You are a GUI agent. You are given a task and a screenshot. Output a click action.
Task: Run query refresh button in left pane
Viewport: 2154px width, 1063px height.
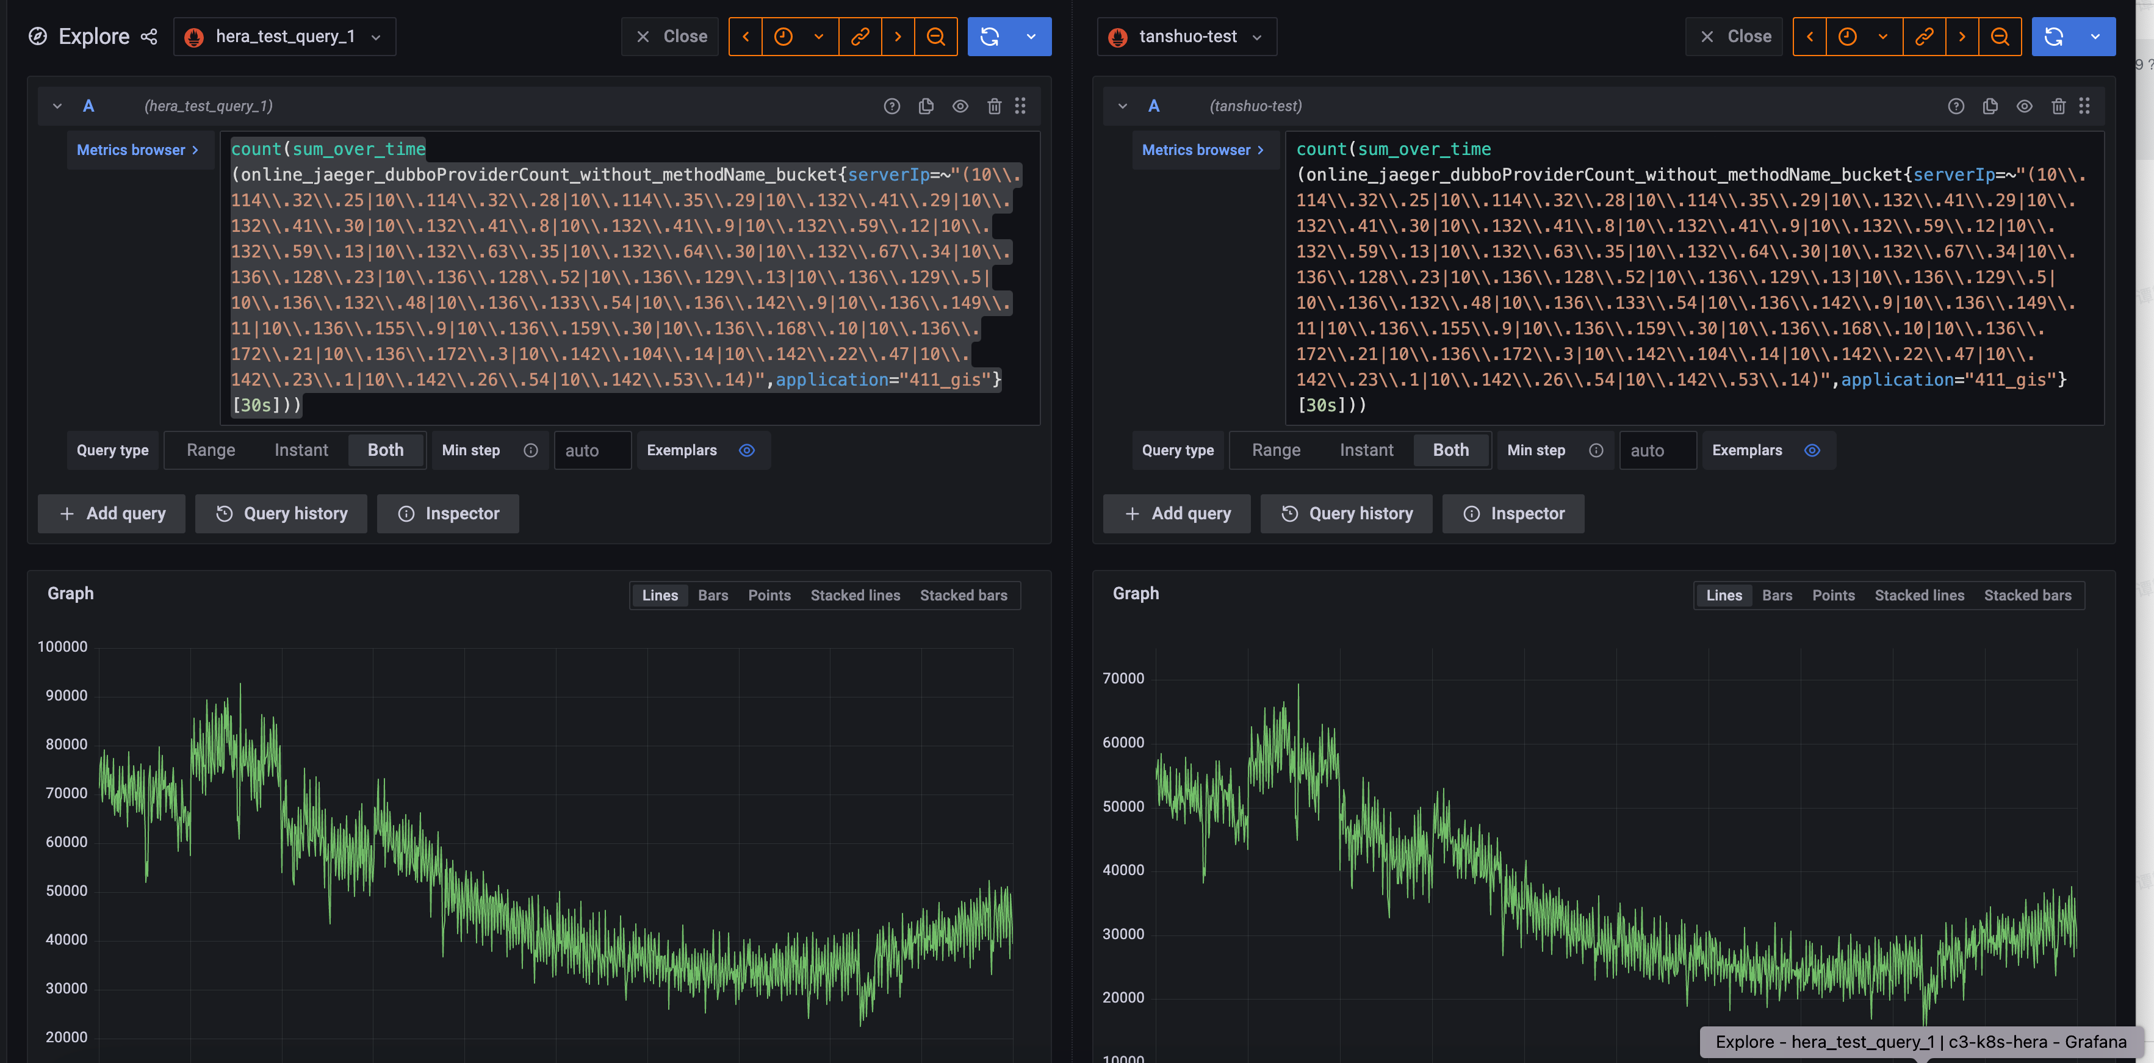click(990, 36)
